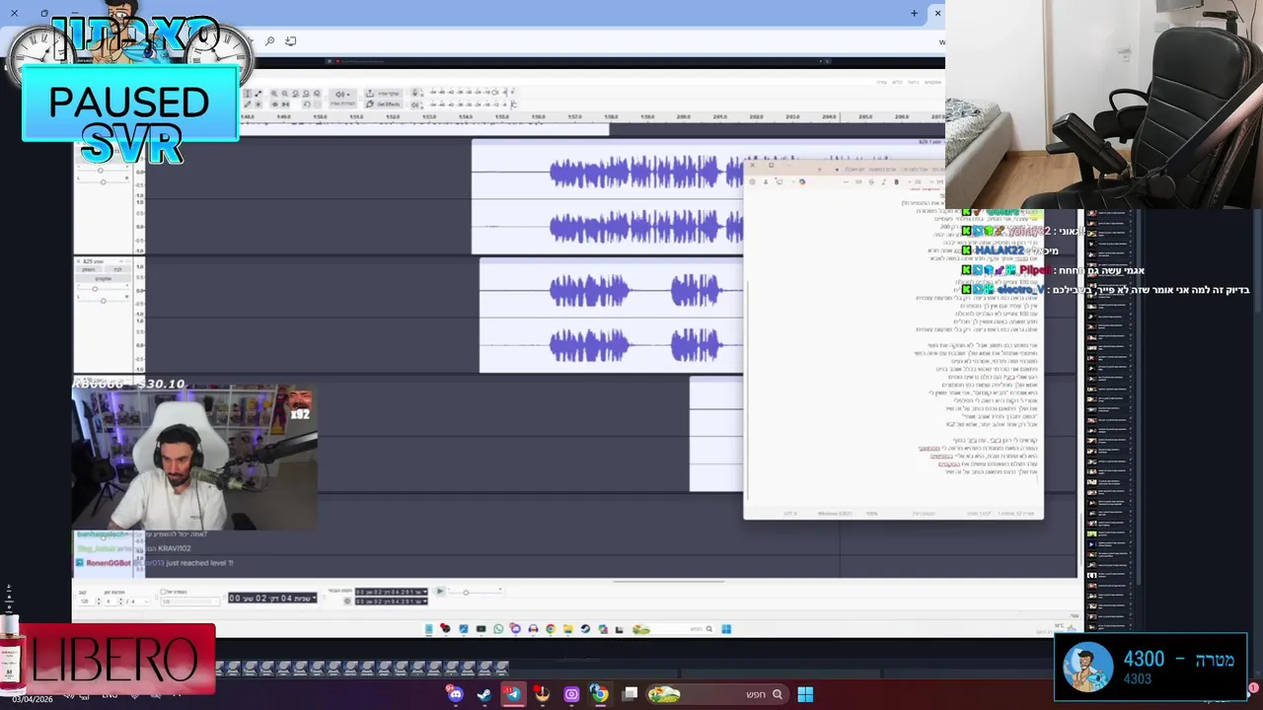Toggle the Snap checkbox in bottom bar
The height and width of the screenshot is (710, 1263).
click(164, 592)
